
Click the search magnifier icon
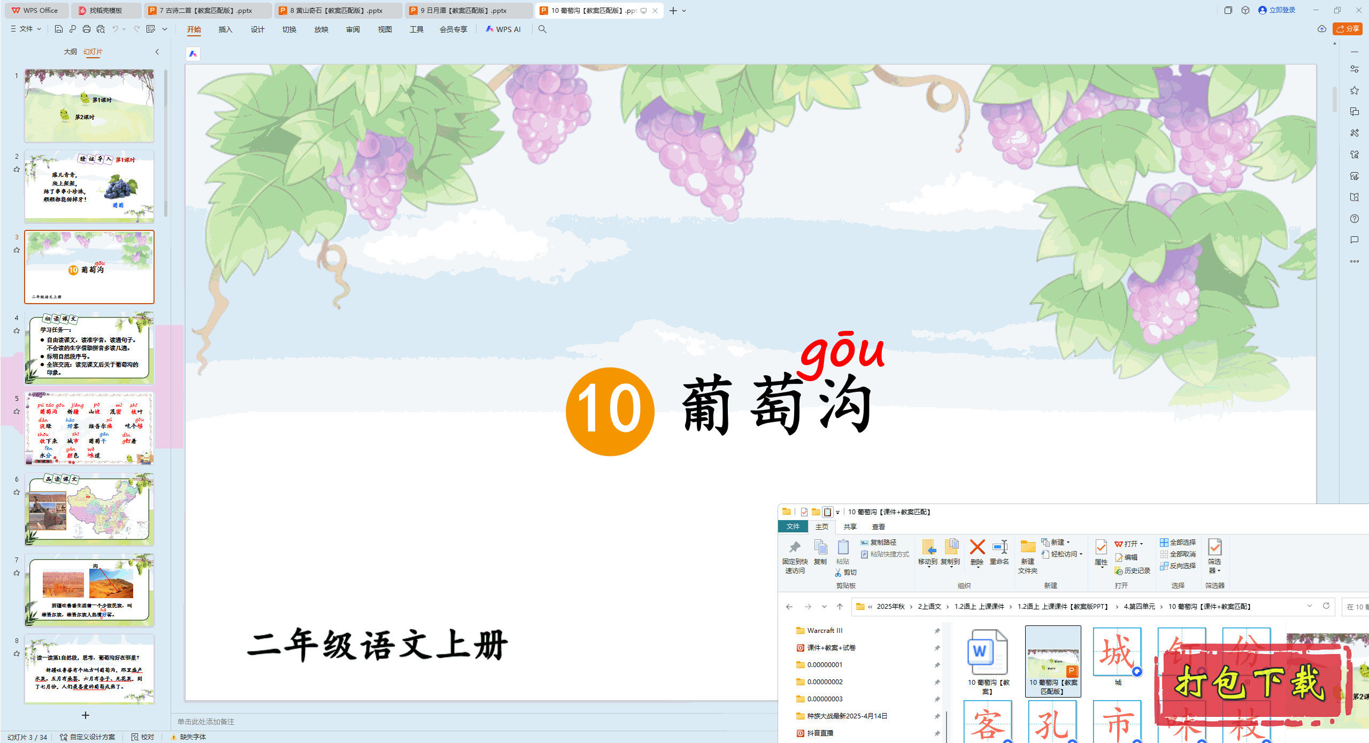pos(542,29)
